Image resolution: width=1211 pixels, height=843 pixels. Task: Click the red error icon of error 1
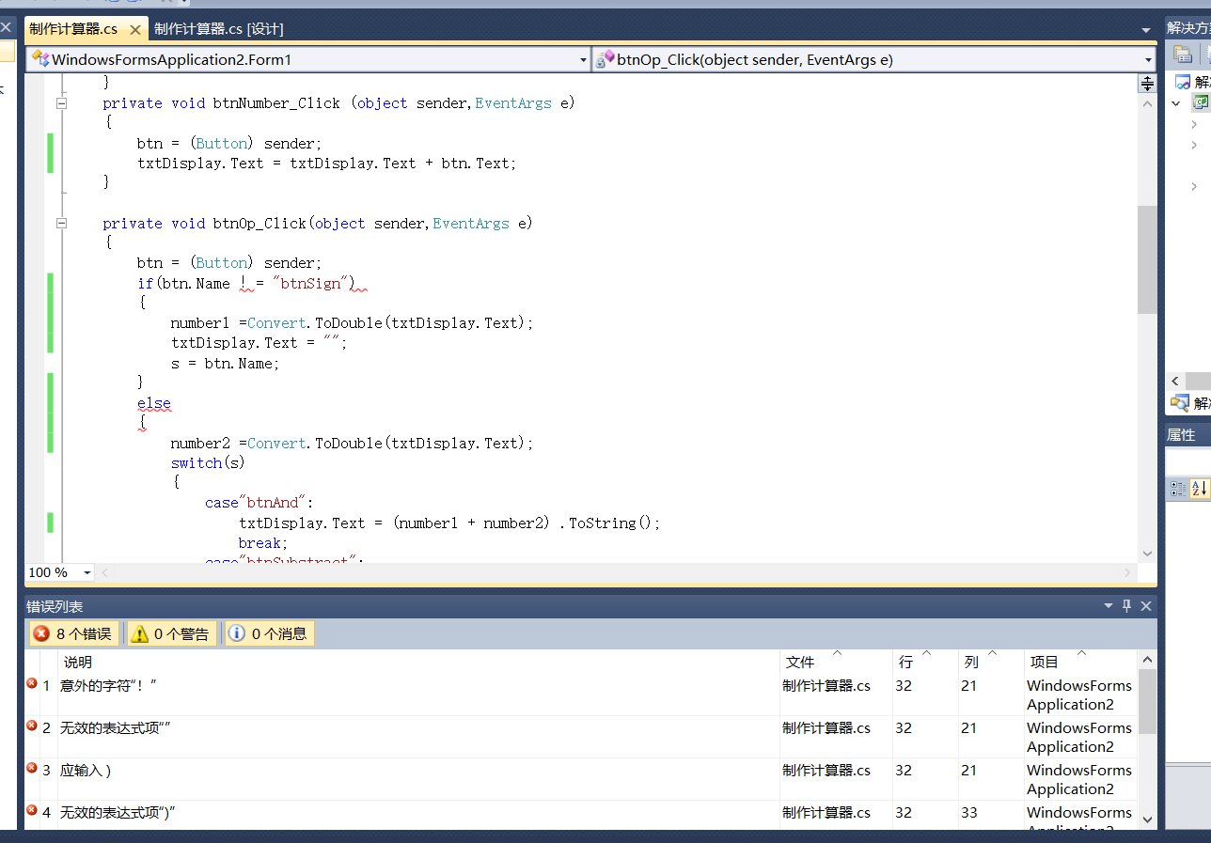click(x=32, y=684)
